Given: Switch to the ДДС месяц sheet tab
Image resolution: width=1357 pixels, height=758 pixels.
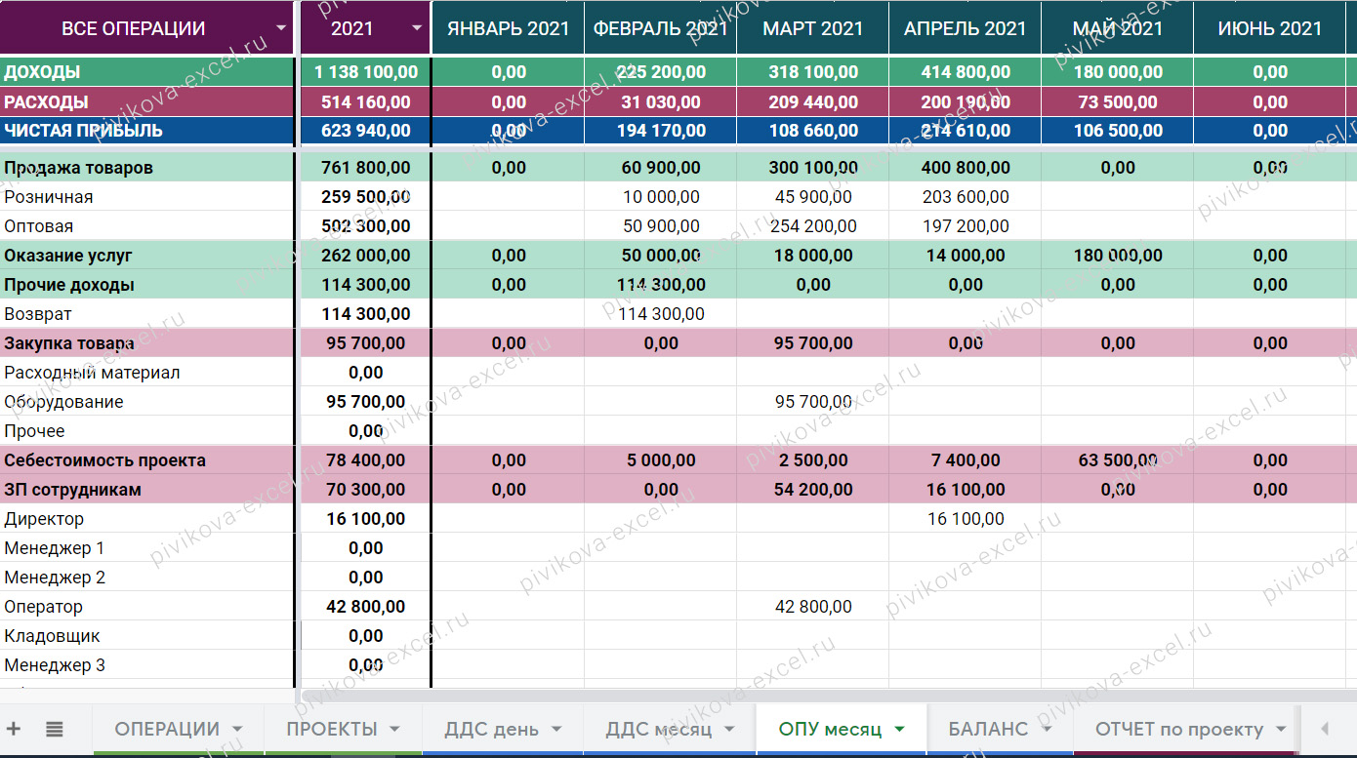Looking at the screenshot, I should (658, 729).
